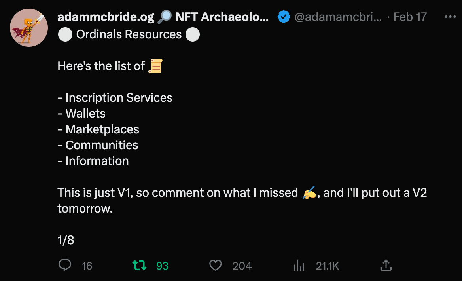Click the reply count 16
This screenshot has height=281, width=462.
click(87, 266)
